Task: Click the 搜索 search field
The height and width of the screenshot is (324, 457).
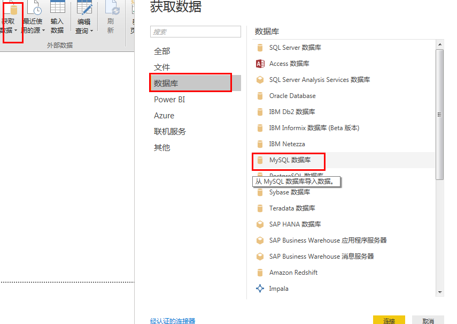Action: click(x=196, y=32)
